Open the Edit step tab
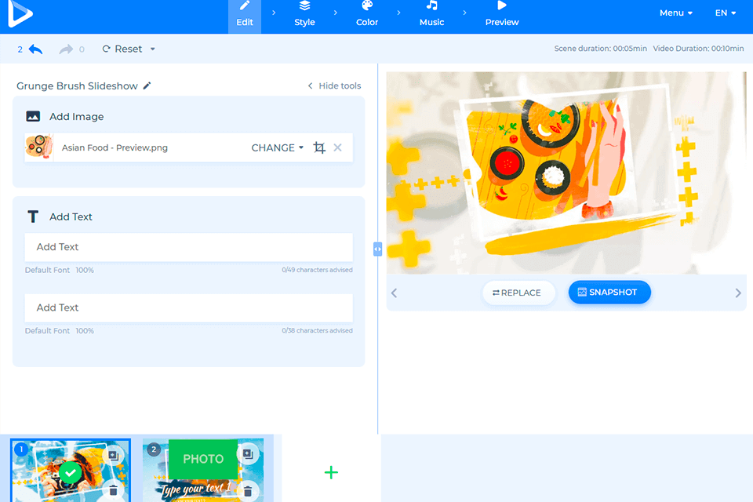753x502 pixels. point(245,16)
